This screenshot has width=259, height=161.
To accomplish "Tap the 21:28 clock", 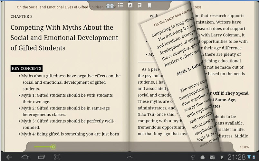I will click(236, 157).
